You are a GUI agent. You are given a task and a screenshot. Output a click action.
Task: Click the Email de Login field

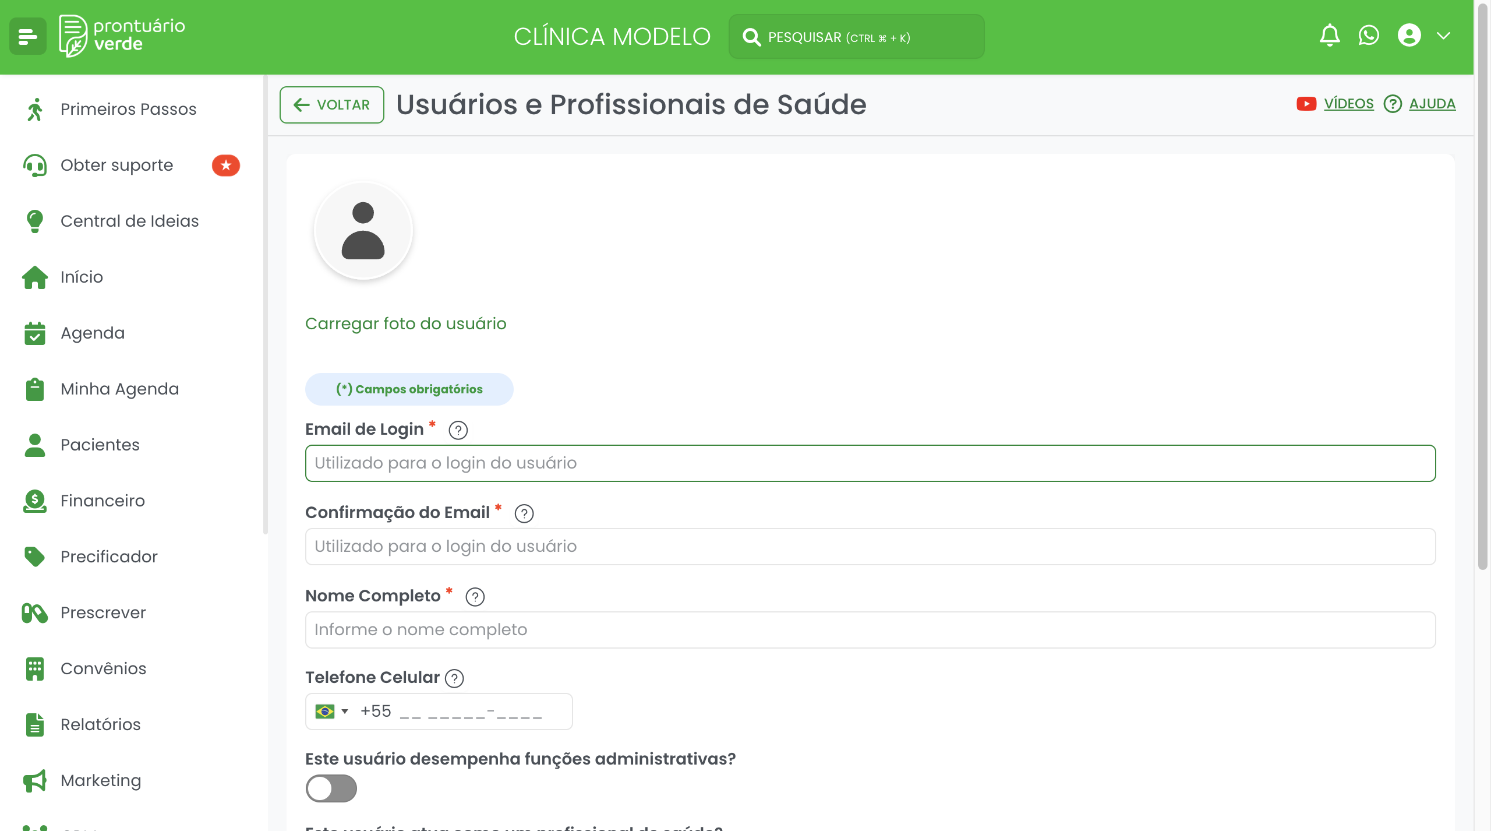click(870, 463)
